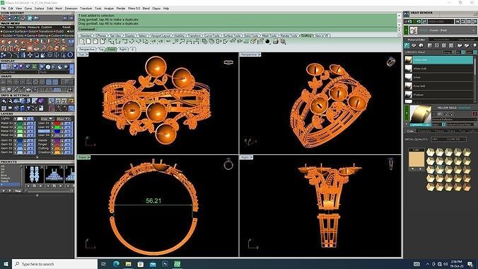The width and height of the screenshot is (478, 269).
Task: Click the left arrow in Icon History
Action: [x=65, y=18]
